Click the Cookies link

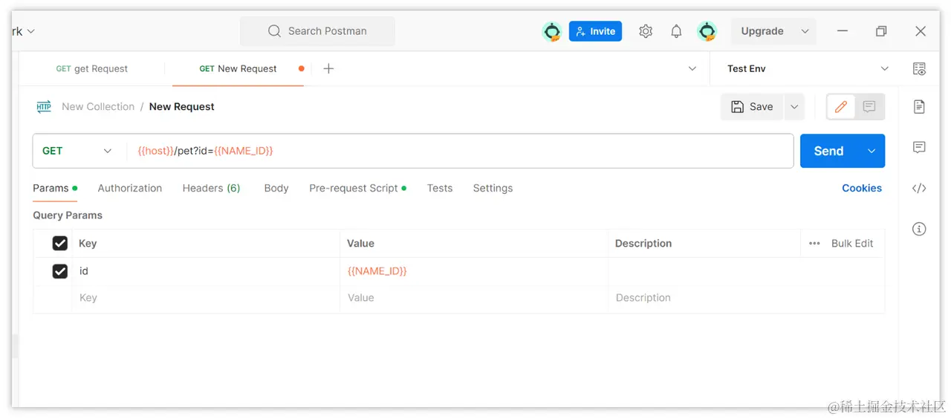(862, 188)
